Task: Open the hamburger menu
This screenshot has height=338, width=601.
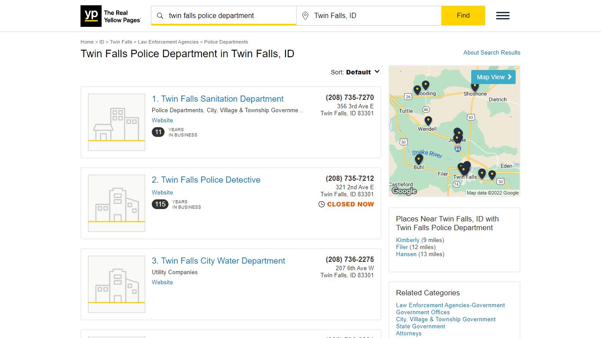Action: 503,16
